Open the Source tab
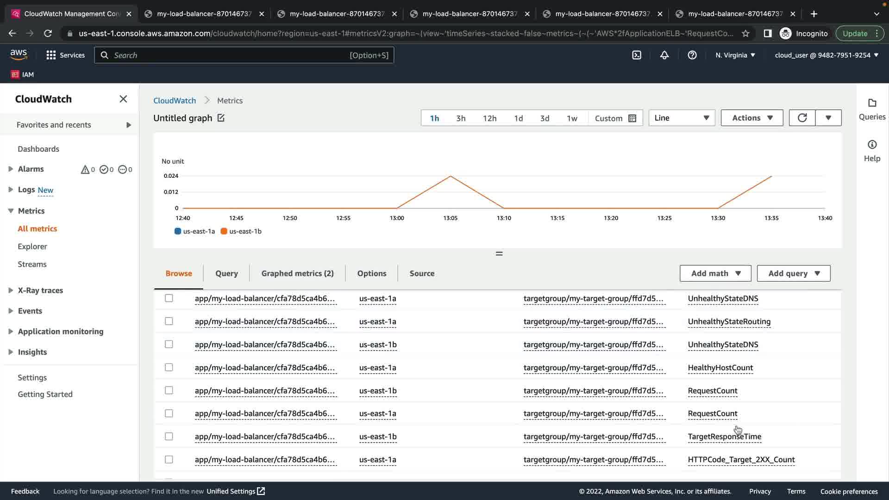This screenshot has width=889, height=500. pyautogui.click(x=422, y=274)
